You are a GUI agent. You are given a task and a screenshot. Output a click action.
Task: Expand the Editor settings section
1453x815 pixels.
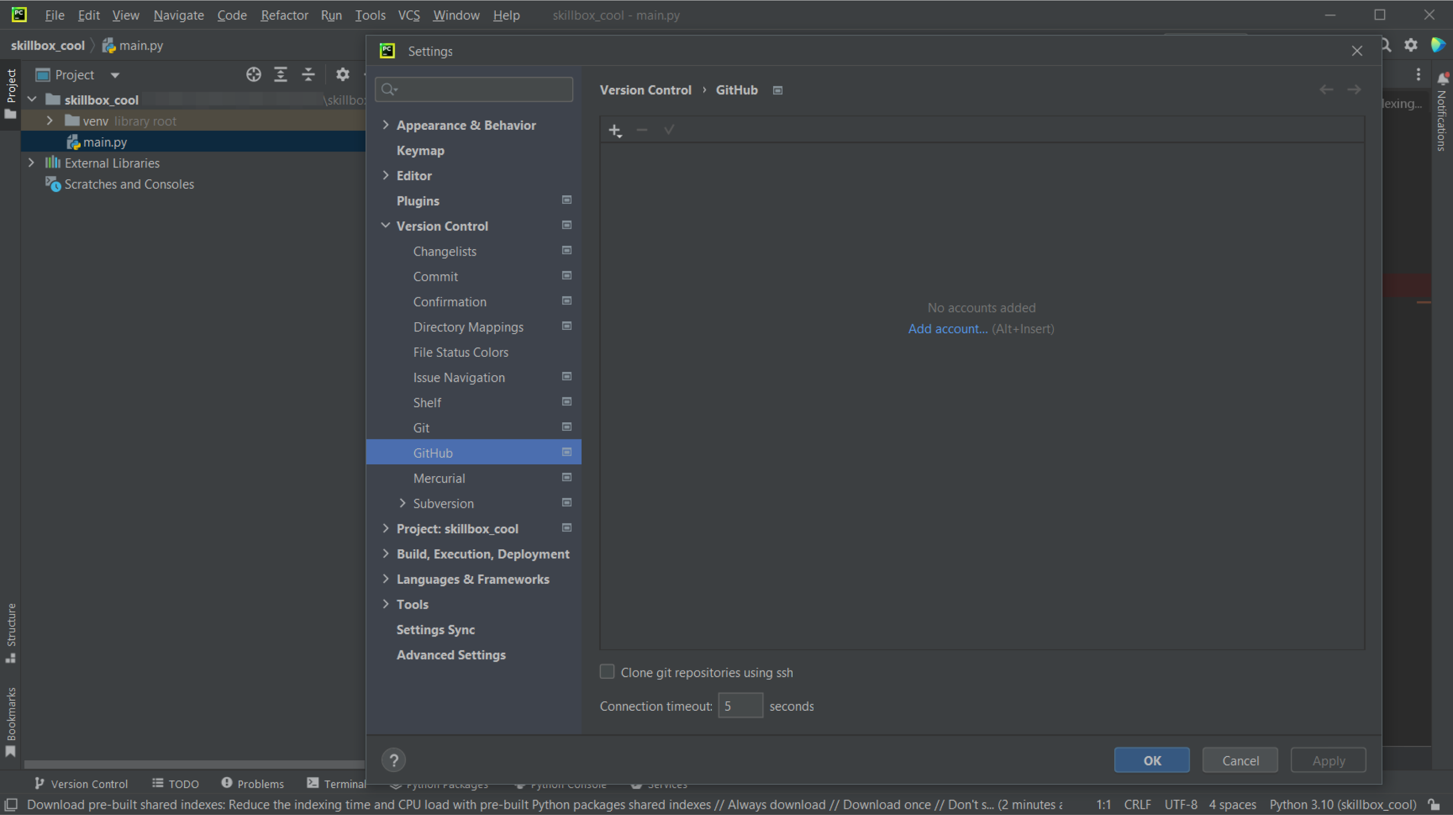(x=386, y=176)
